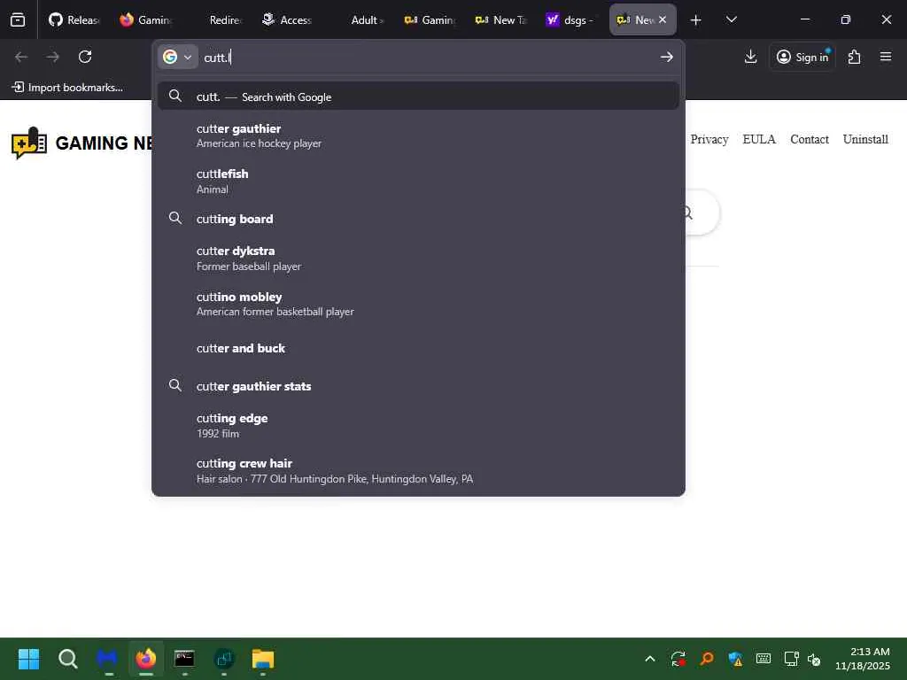This screenshot has width=907, height=680.
Task: Go back to previous page
Action: coord(21,57)
